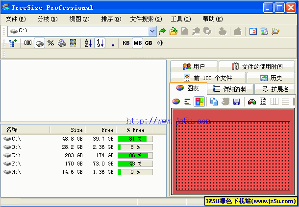Select the 图表 tab

pos(188,88)
